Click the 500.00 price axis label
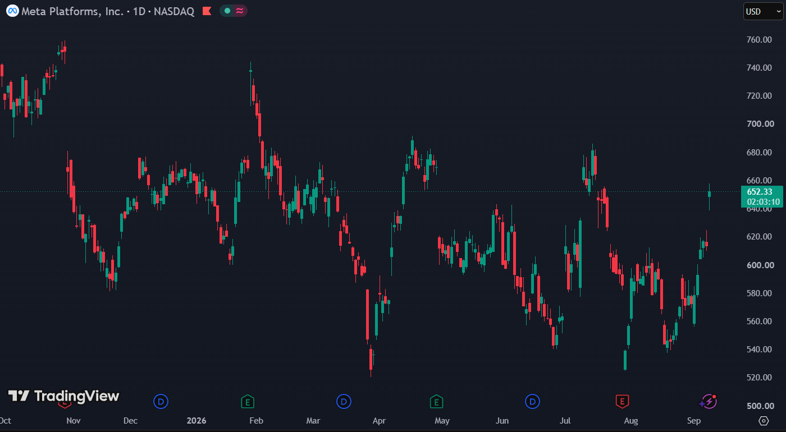This screenshot has height=432, width=786. point(761,406)
